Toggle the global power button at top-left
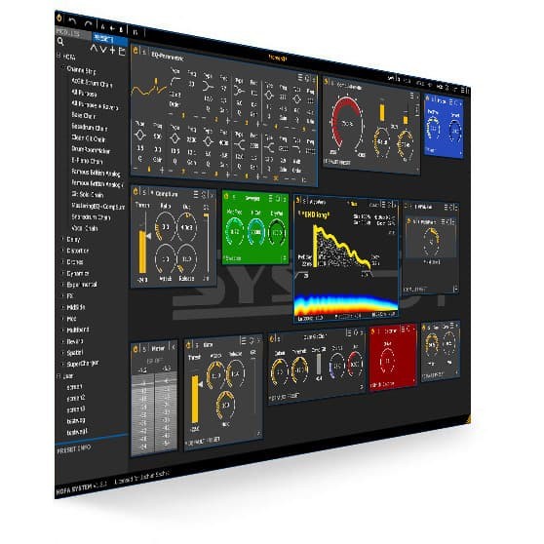544x544 pixels. [x=59, y=18]
